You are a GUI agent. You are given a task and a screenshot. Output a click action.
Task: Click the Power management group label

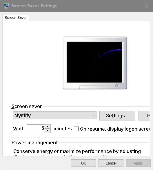pos(34,142)
